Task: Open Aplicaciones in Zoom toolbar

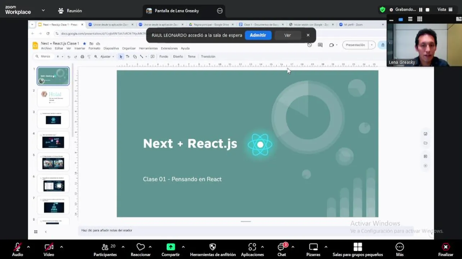Action: 252,249
